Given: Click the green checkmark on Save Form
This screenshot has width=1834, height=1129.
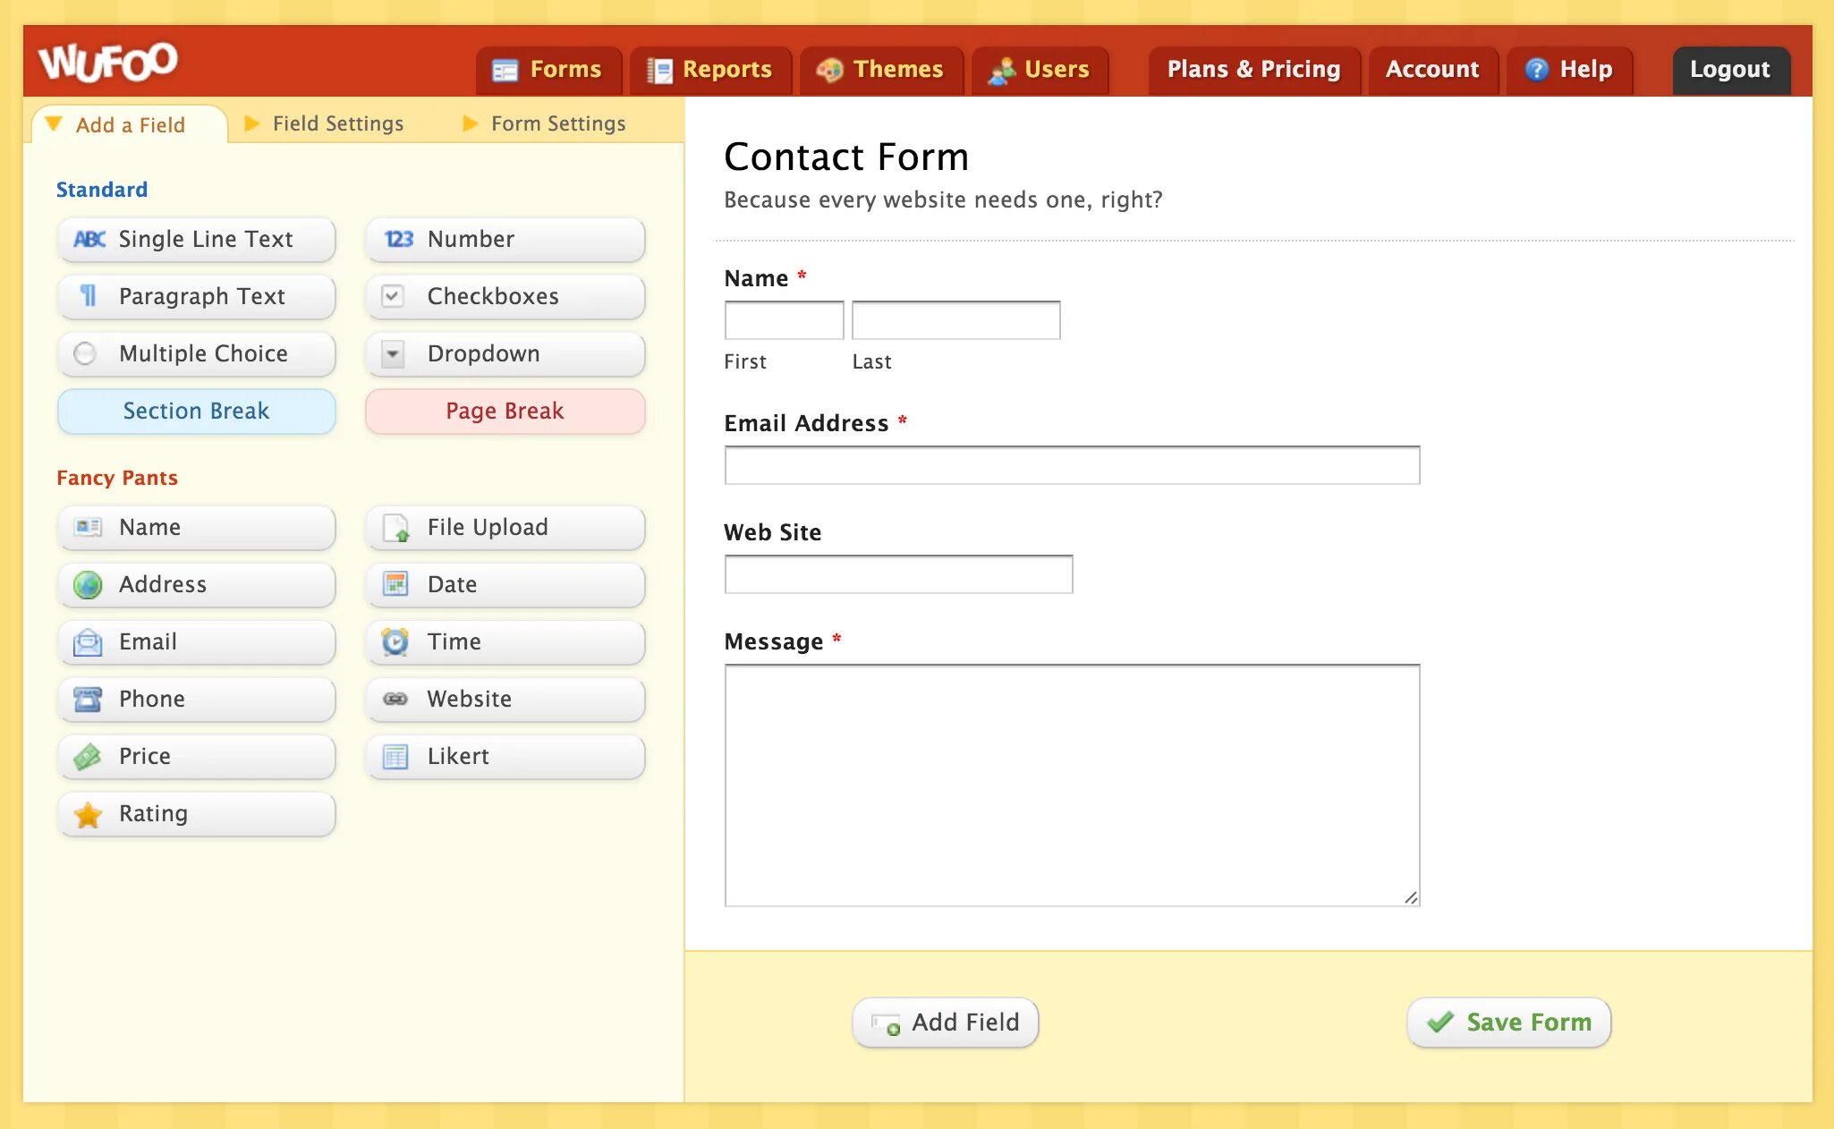Looking at the screenshot, I should coord(1440,1022).
